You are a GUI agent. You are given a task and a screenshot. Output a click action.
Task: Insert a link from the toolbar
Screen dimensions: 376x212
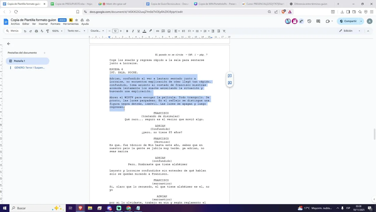157,31
